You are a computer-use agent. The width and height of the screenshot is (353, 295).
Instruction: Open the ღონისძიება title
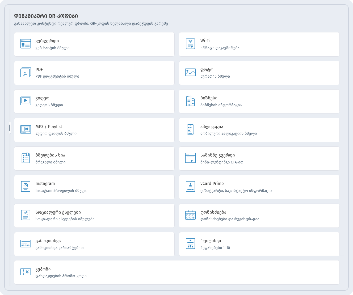213,212
